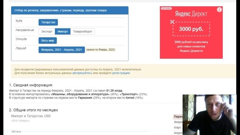The height and width of the screenshot is (135, 240).
Task: Open the Весь мир origin selector
Action: [48, 40]
